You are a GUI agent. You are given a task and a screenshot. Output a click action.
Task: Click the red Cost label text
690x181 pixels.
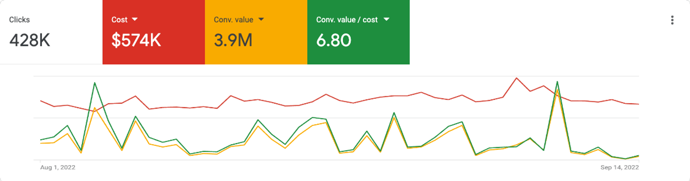pos(119,20)
